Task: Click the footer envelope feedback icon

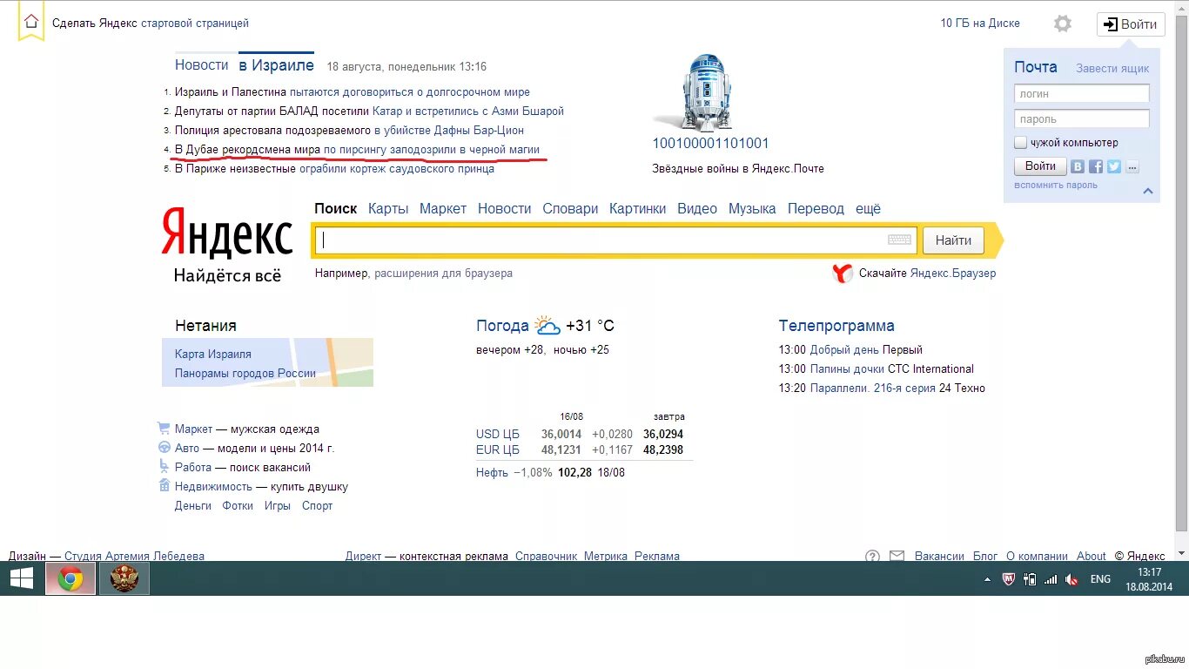Action: (897, 557)
